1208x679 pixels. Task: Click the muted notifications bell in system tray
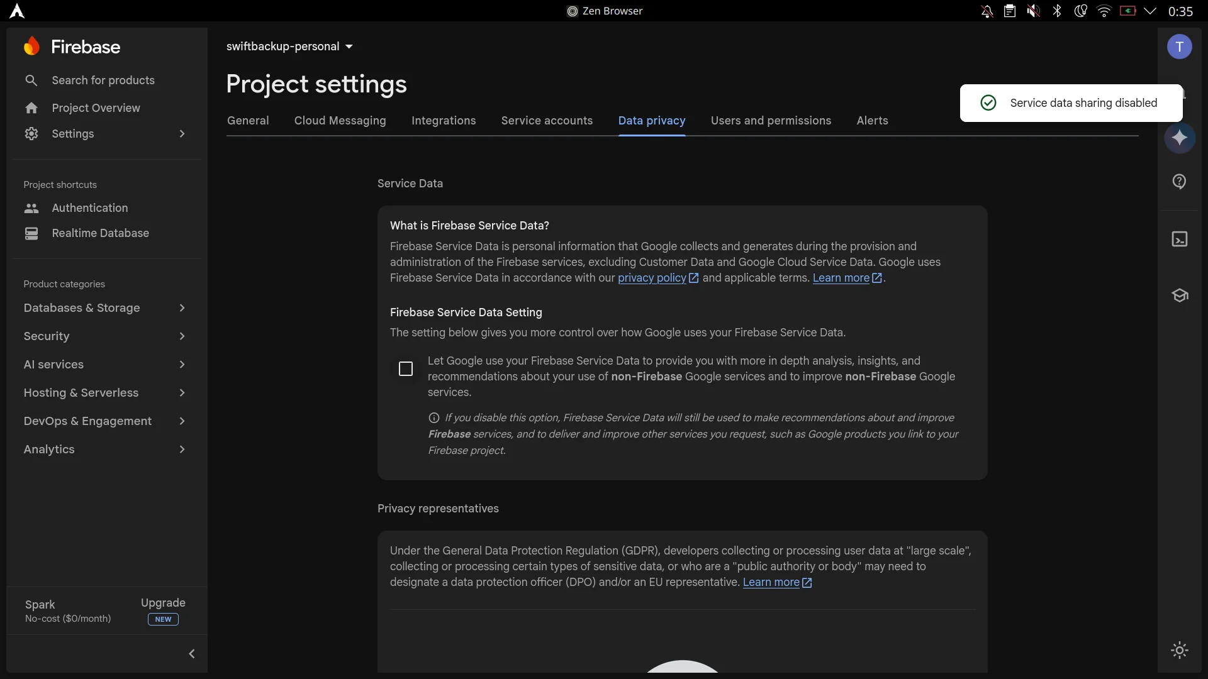point(987,11)
